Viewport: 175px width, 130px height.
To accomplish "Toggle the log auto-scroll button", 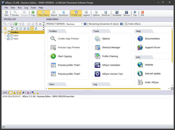I will [x=20, y=93].
